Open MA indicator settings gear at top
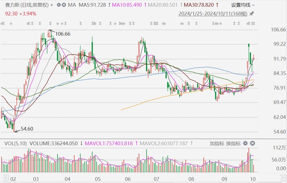Screen dimensions: 287x183 tap(59, 5)
